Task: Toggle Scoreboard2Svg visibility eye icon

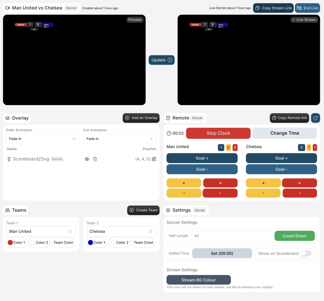Action: pyautogui.click(x=87, y=159)
